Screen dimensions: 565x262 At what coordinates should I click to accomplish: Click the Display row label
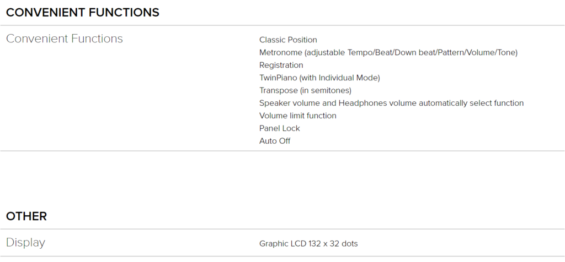25,243
